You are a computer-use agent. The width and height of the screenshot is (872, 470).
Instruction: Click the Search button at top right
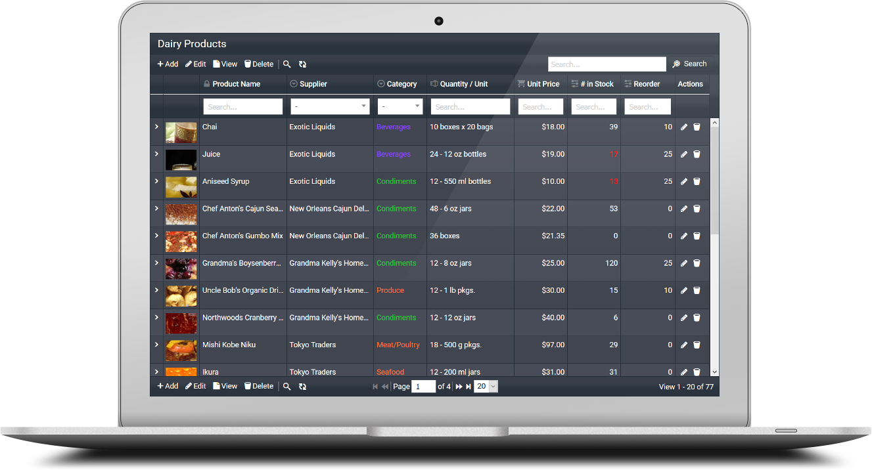pos(689,64)
